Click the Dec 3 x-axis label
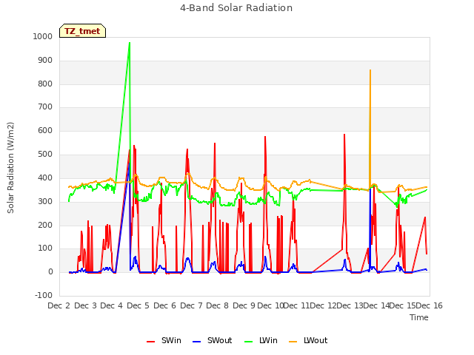The width and height of the screenshot is (474, 355). (x=86, y=305)
